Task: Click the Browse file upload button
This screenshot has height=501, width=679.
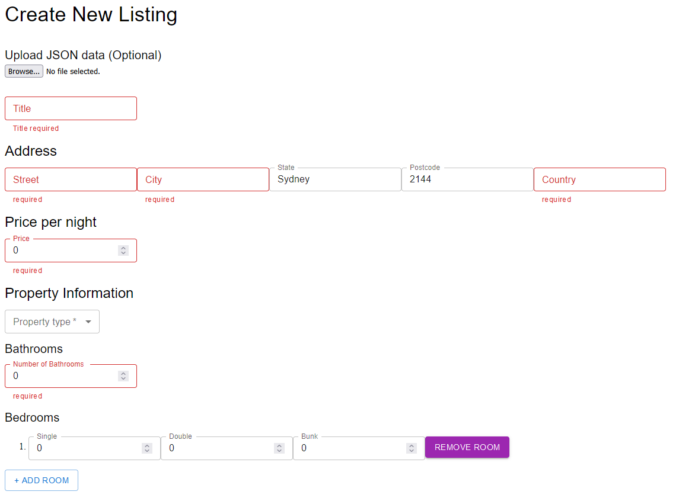Action: point(24,71)
